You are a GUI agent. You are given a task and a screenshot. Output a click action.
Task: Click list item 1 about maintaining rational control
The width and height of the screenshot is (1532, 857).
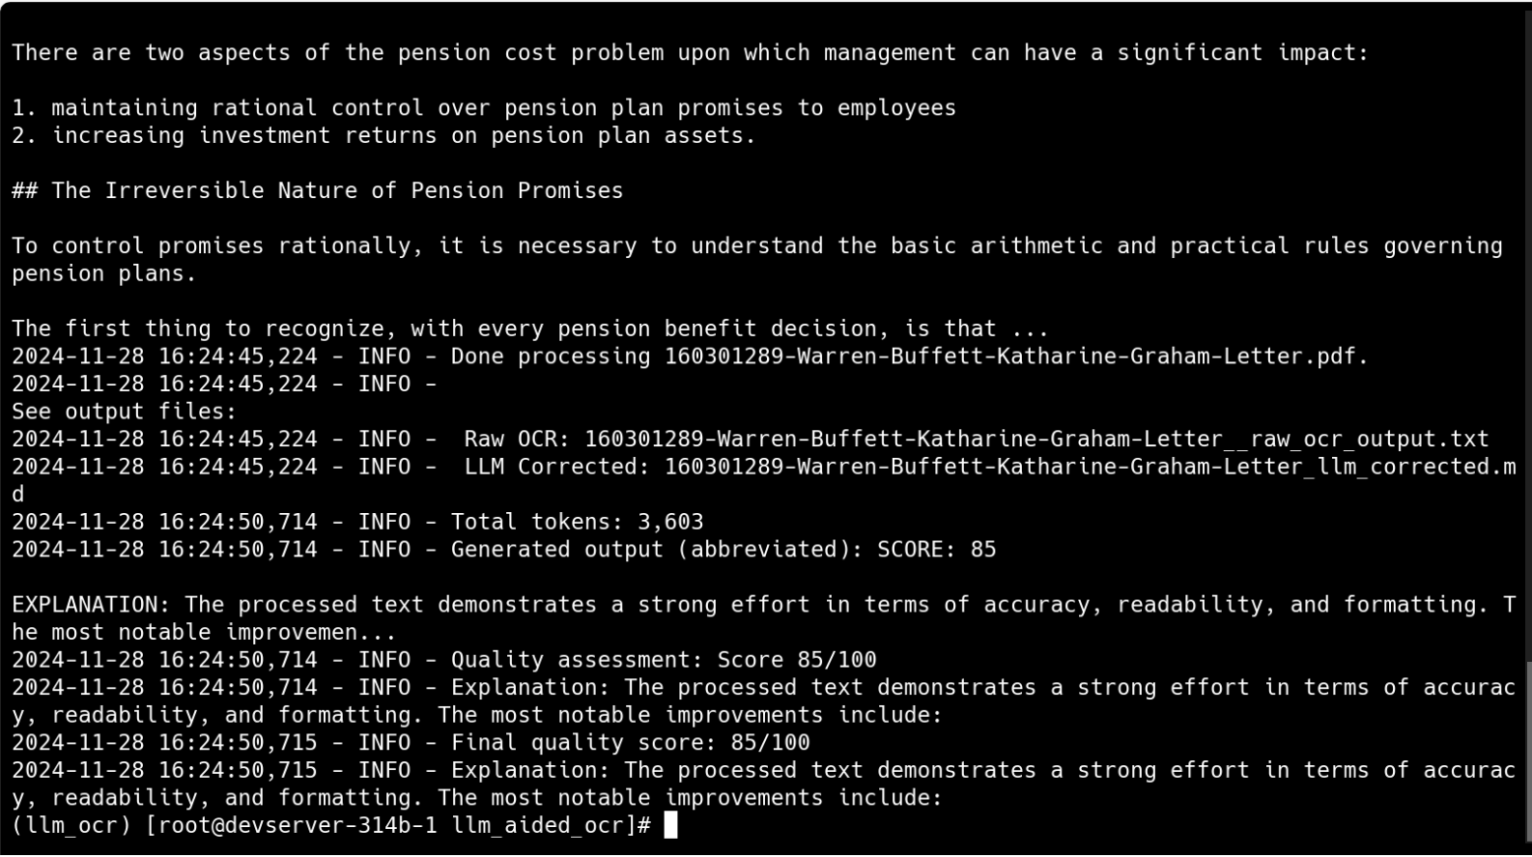[x=484, y=107]
